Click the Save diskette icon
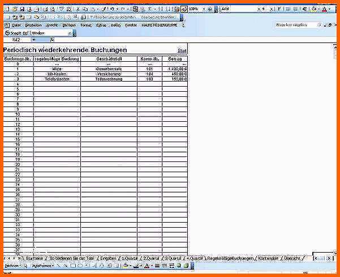 [x=22, y=9]
